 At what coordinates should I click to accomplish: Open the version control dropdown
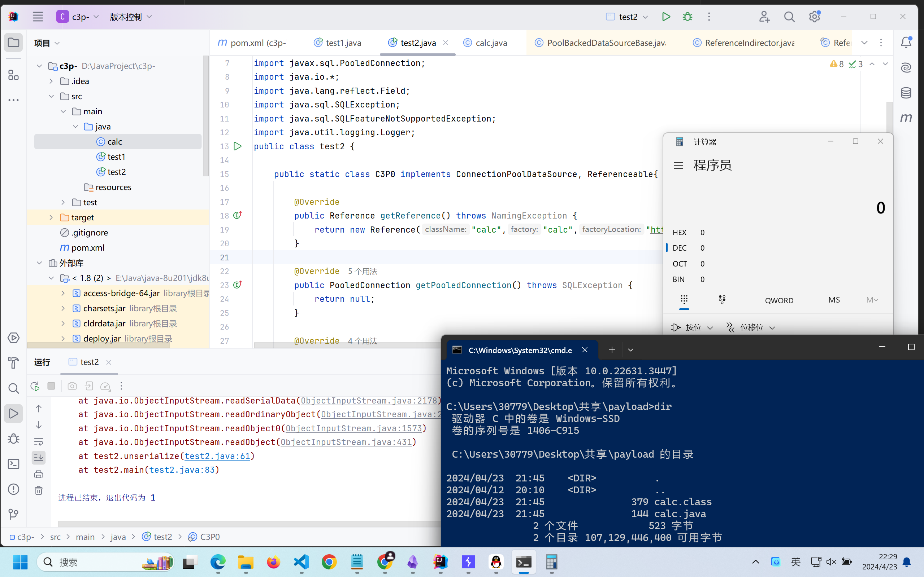tap(131, 17)
